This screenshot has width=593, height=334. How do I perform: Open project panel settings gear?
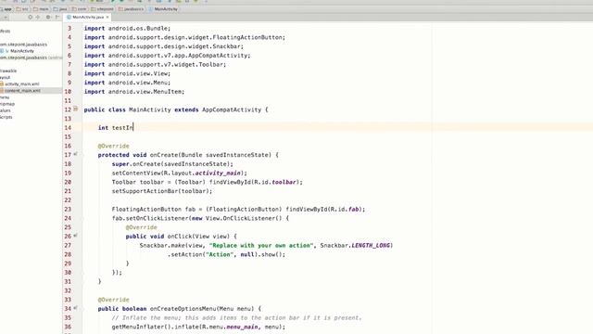(x=48, y=17)
